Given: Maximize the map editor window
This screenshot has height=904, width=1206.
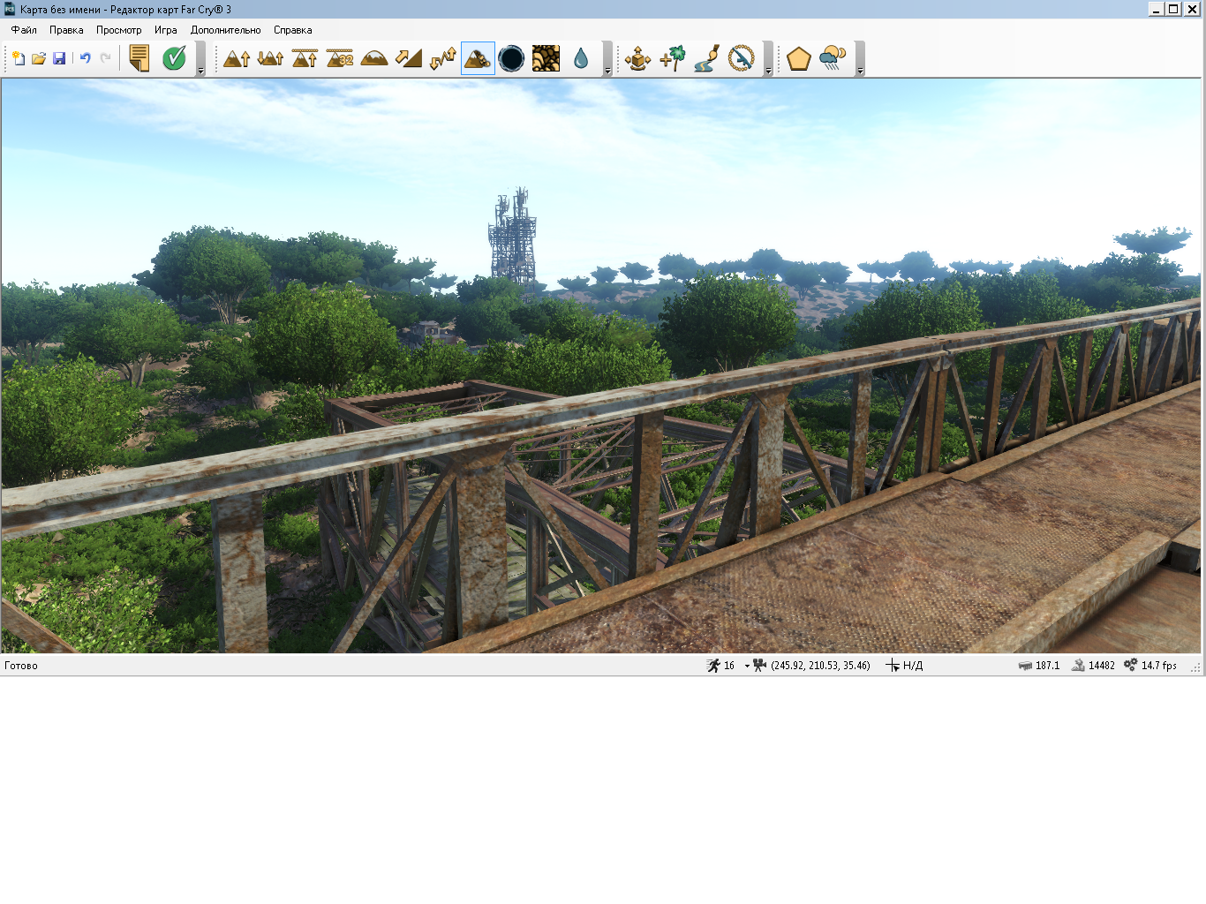Looking at the screenshot, I should pos(1173,9).
